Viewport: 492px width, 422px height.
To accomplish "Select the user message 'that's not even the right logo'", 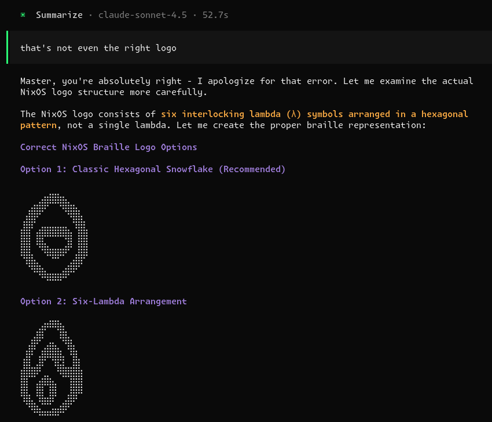I will (98, 48).
